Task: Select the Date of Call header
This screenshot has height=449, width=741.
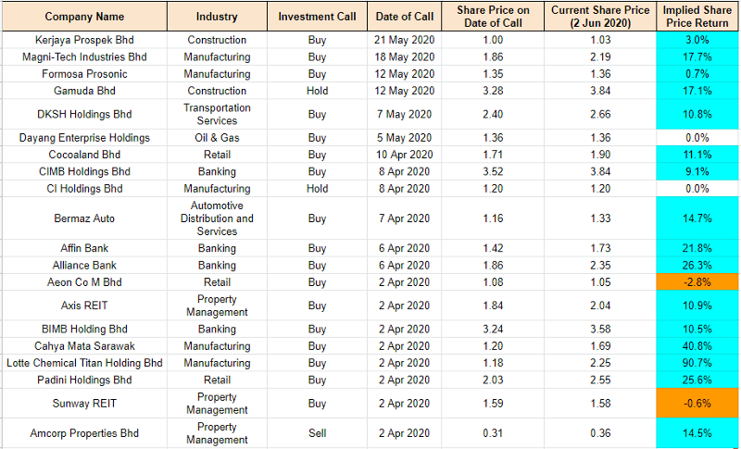Action: click(404, 17)
